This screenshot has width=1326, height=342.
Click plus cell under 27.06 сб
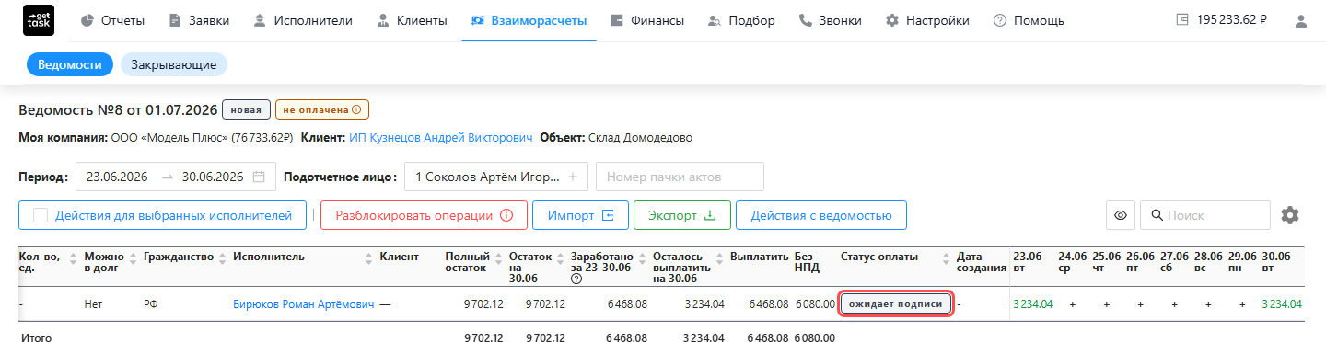1174,304
